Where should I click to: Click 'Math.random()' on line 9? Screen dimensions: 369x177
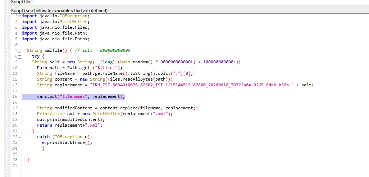click(137, 62)
